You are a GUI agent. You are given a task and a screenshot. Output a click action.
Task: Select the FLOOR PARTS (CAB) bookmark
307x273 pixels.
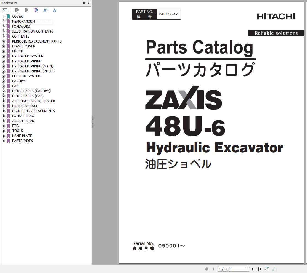coord(28,96)
